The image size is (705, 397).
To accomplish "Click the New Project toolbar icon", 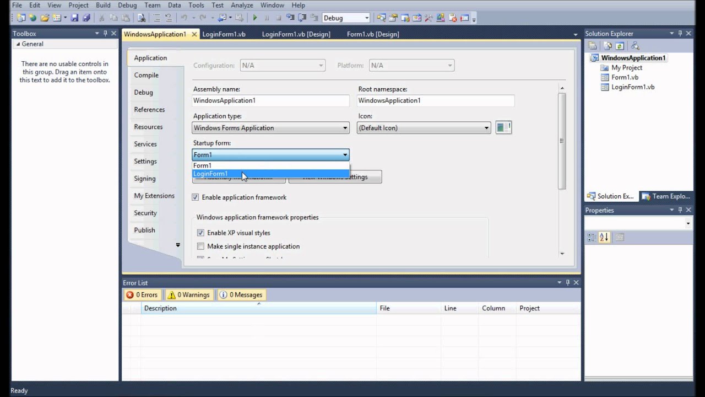I will click(21, 18).
